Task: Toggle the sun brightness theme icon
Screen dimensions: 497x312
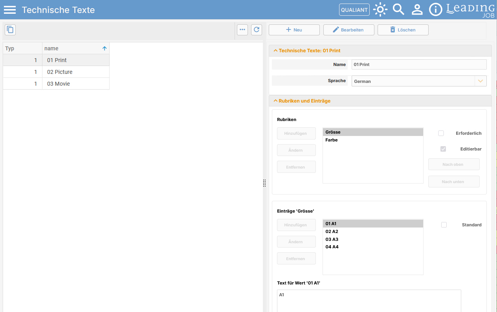Action: point(380,9)
